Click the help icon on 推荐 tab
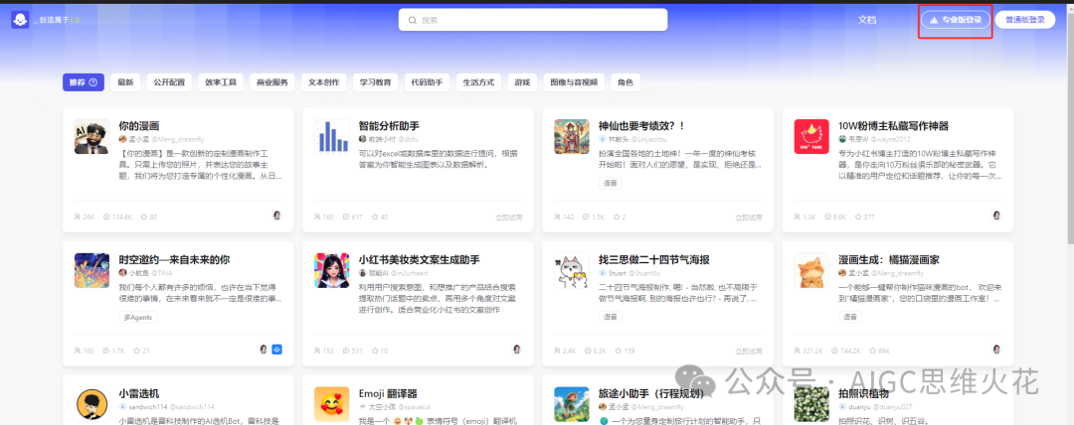The image size is (1074, 425). (93, 82)
